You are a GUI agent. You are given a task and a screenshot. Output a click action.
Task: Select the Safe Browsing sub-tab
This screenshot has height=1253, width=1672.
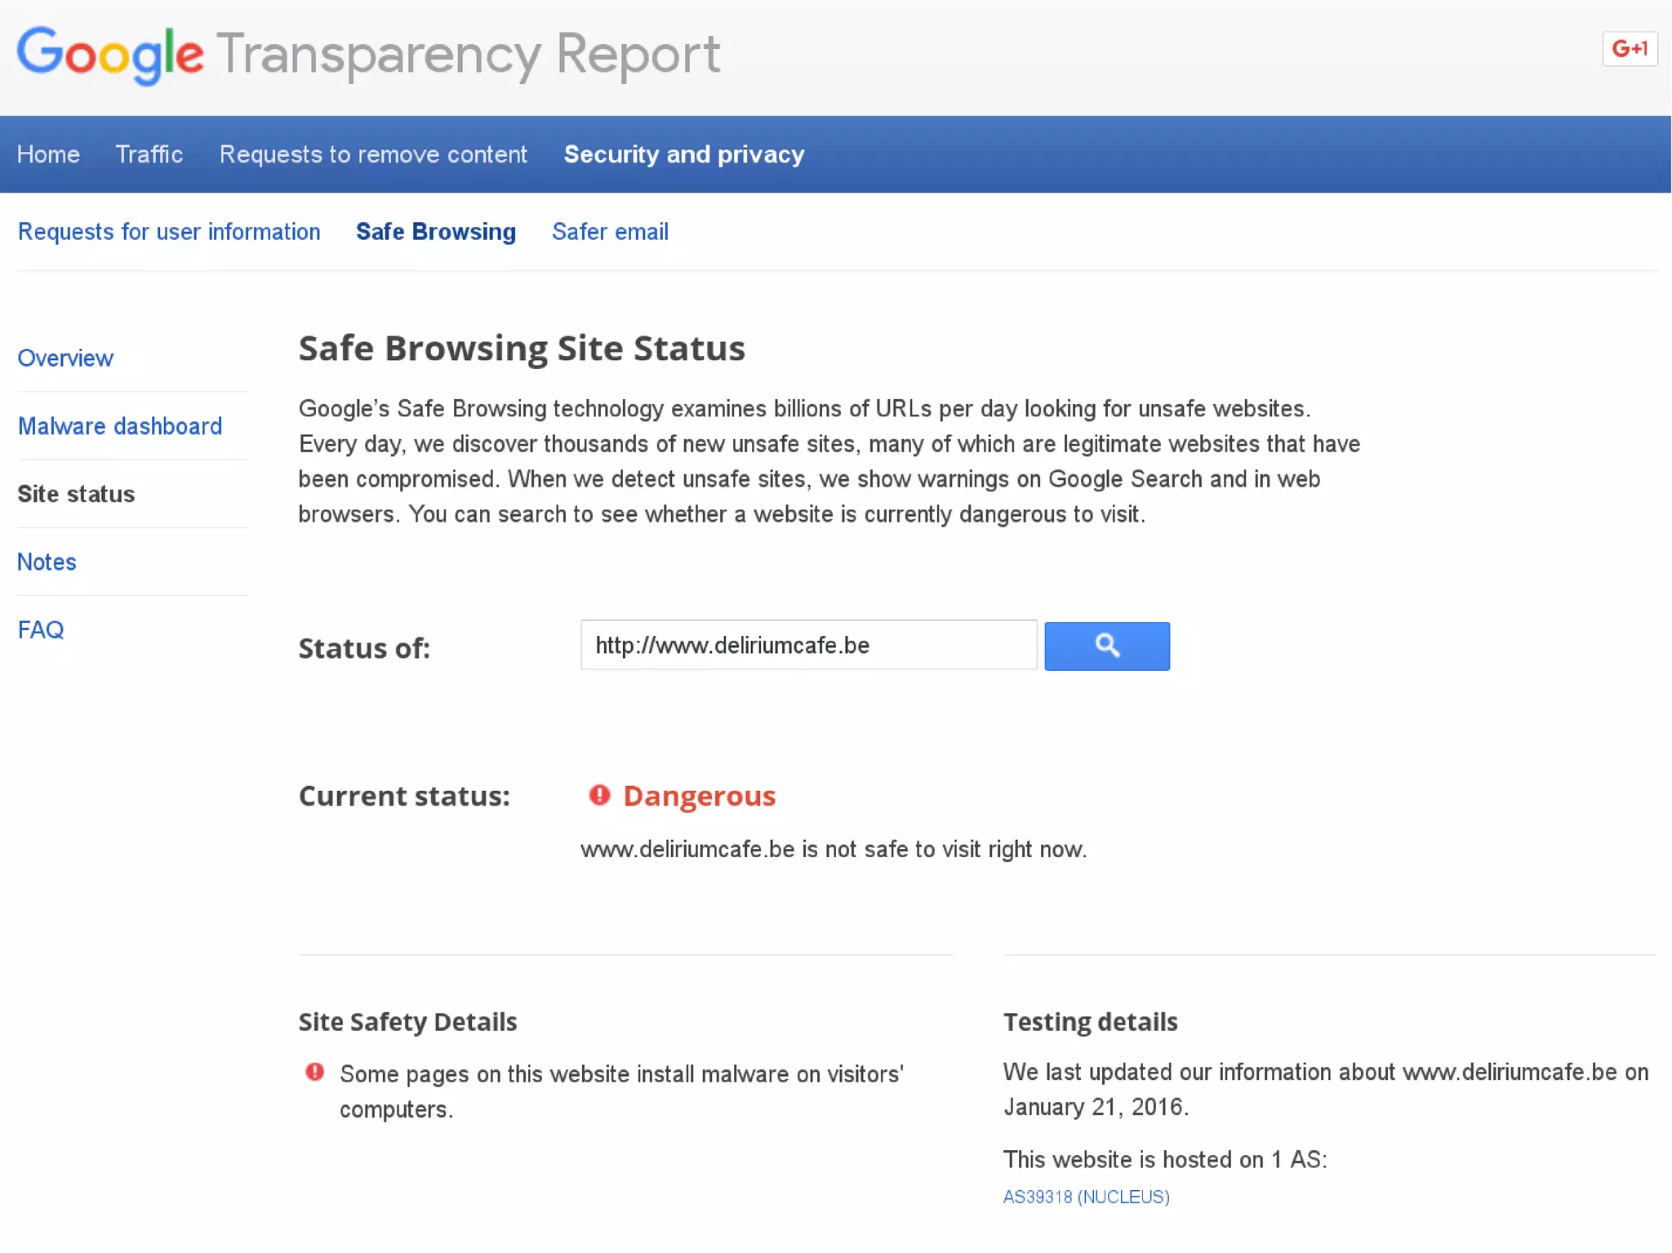pos(435,232)
